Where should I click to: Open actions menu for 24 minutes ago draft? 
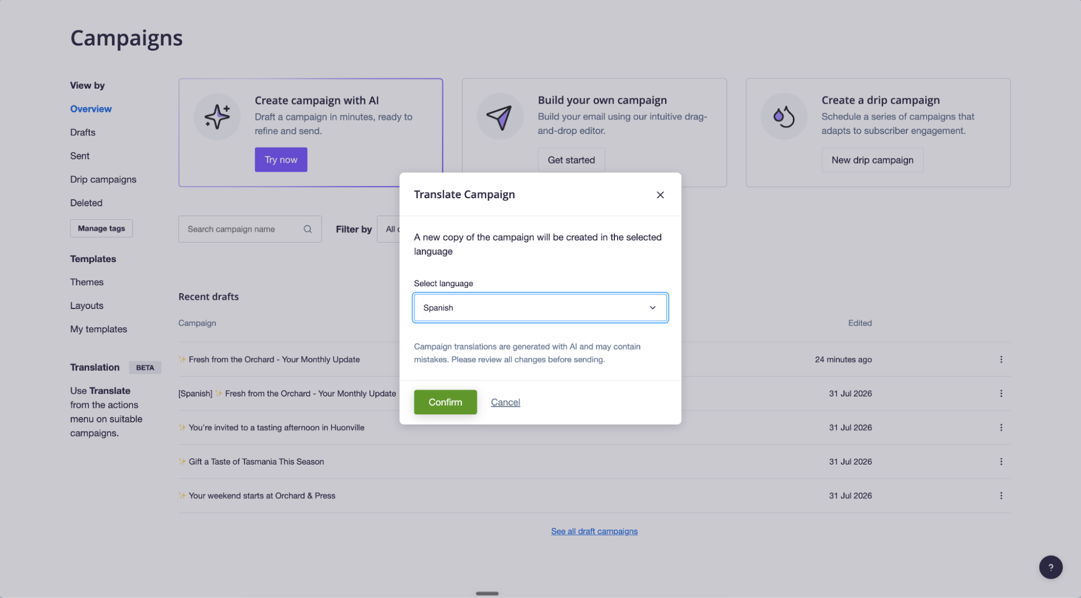coord(1001,359)
